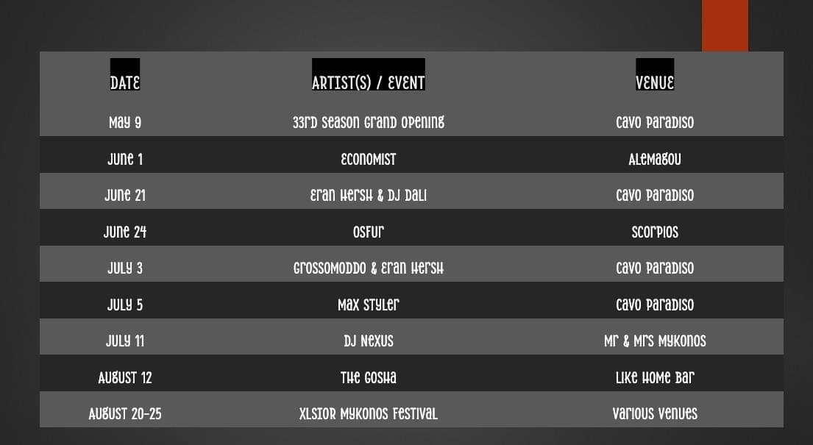This screenshot has height=445, width=813.
Task: Select the May 9 date cell
Action: [125, 122]
